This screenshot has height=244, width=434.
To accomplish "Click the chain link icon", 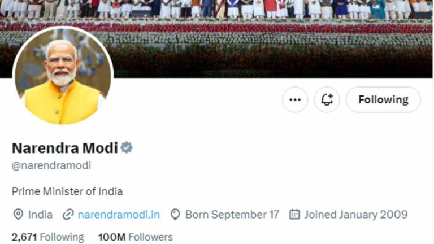I will [68, 215].
